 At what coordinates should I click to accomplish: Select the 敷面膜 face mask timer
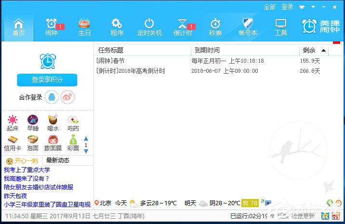pyautogui.click(x=53, y=143)
